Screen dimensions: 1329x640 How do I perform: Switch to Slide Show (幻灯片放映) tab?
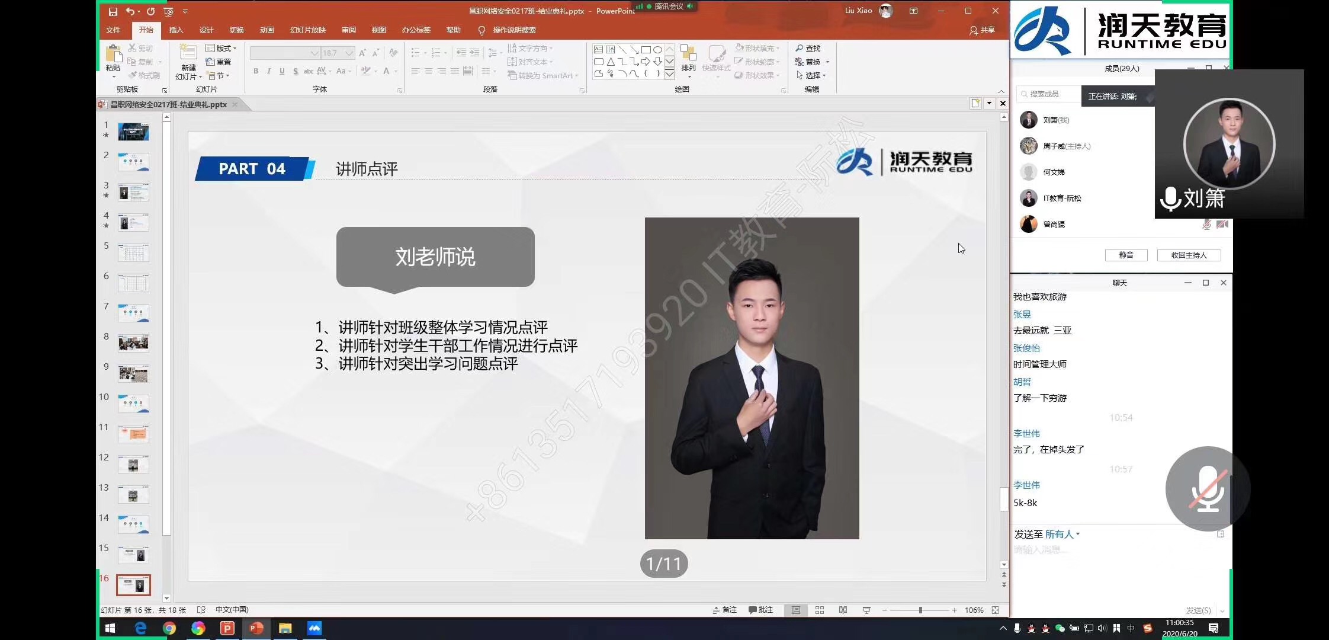[x=307, y=30]
